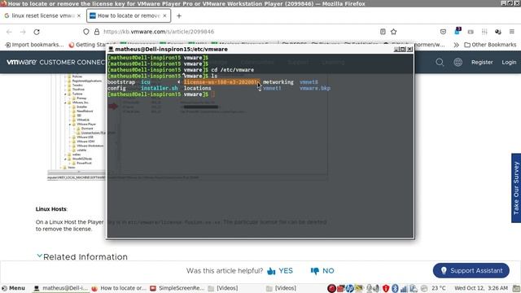521x293 pixels.
Task: Click the Register link
Action: 482,62
